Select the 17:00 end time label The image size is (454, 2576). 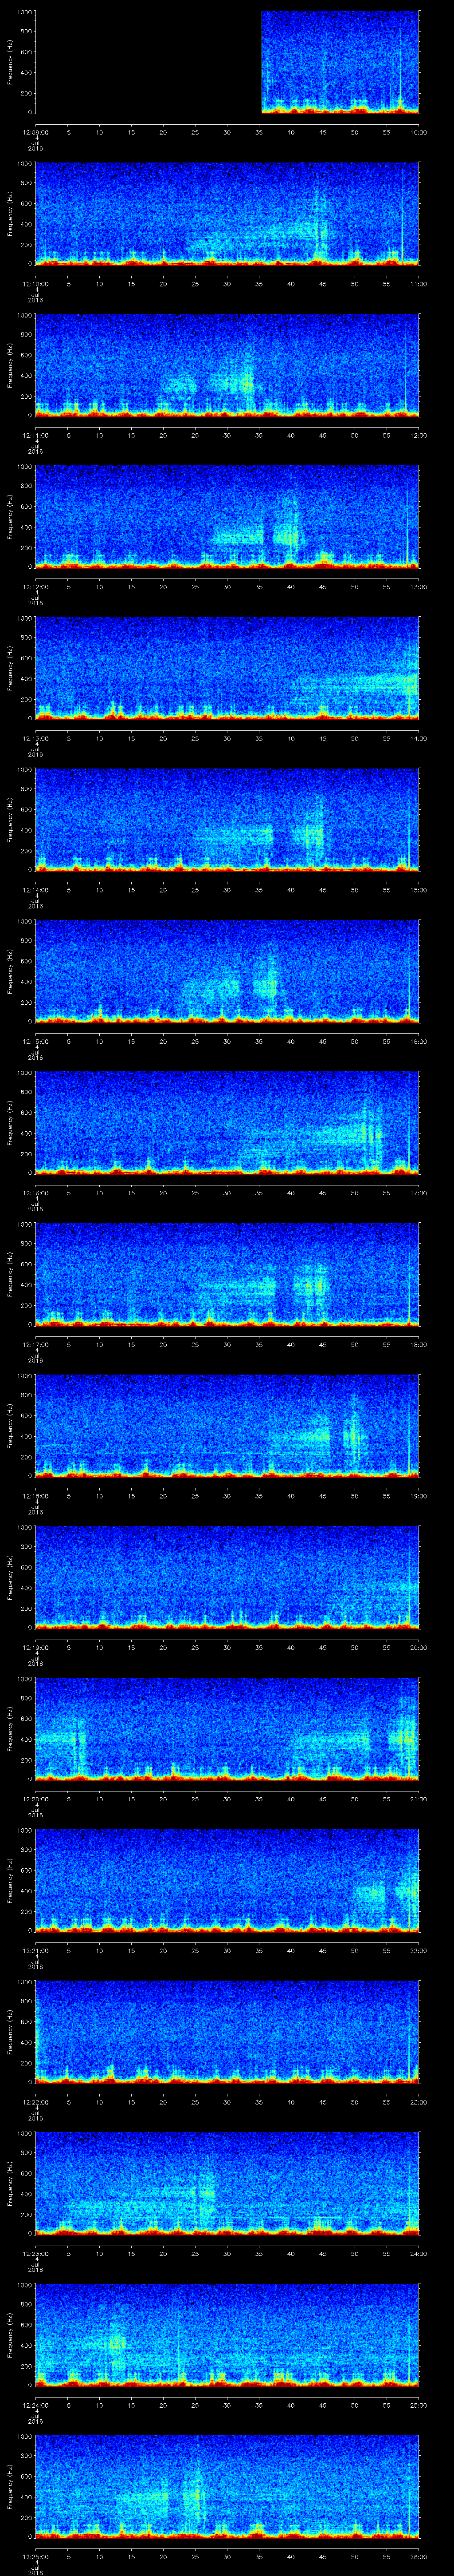pos(418,1193)
